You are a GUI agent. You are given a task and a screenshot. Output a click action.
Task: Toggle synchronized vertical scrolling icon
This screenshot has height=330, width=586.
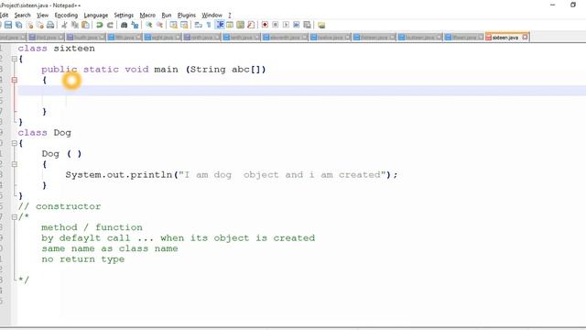(x=173, y=25)
